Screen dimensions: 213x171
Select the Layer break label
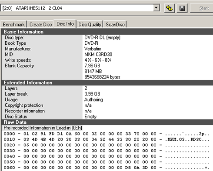[x=16, y=94]
